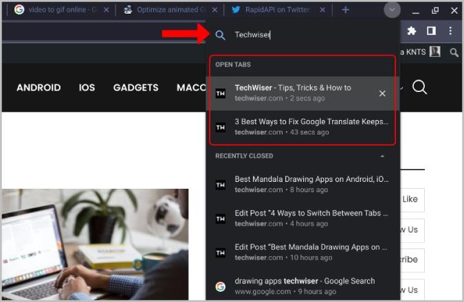Open the Extensions puzzle icon

411,31
